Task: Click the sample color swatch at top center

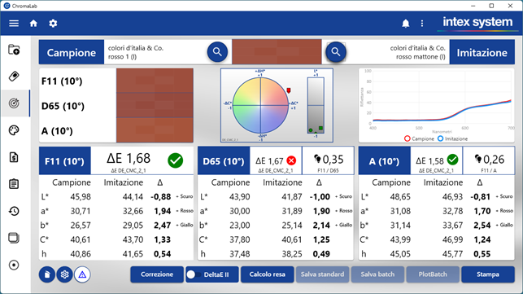Action: pos(277,52)
